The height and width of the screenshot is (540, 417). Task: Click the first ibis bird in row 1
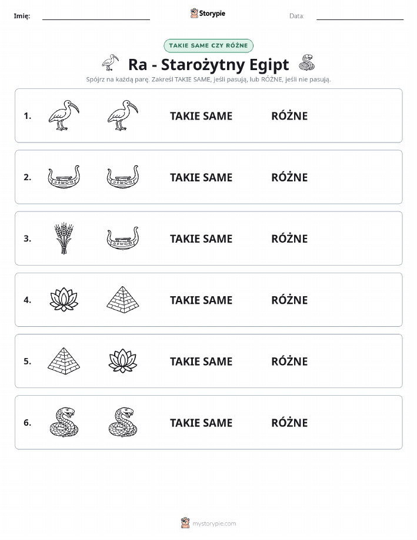(x=64, y=115)
